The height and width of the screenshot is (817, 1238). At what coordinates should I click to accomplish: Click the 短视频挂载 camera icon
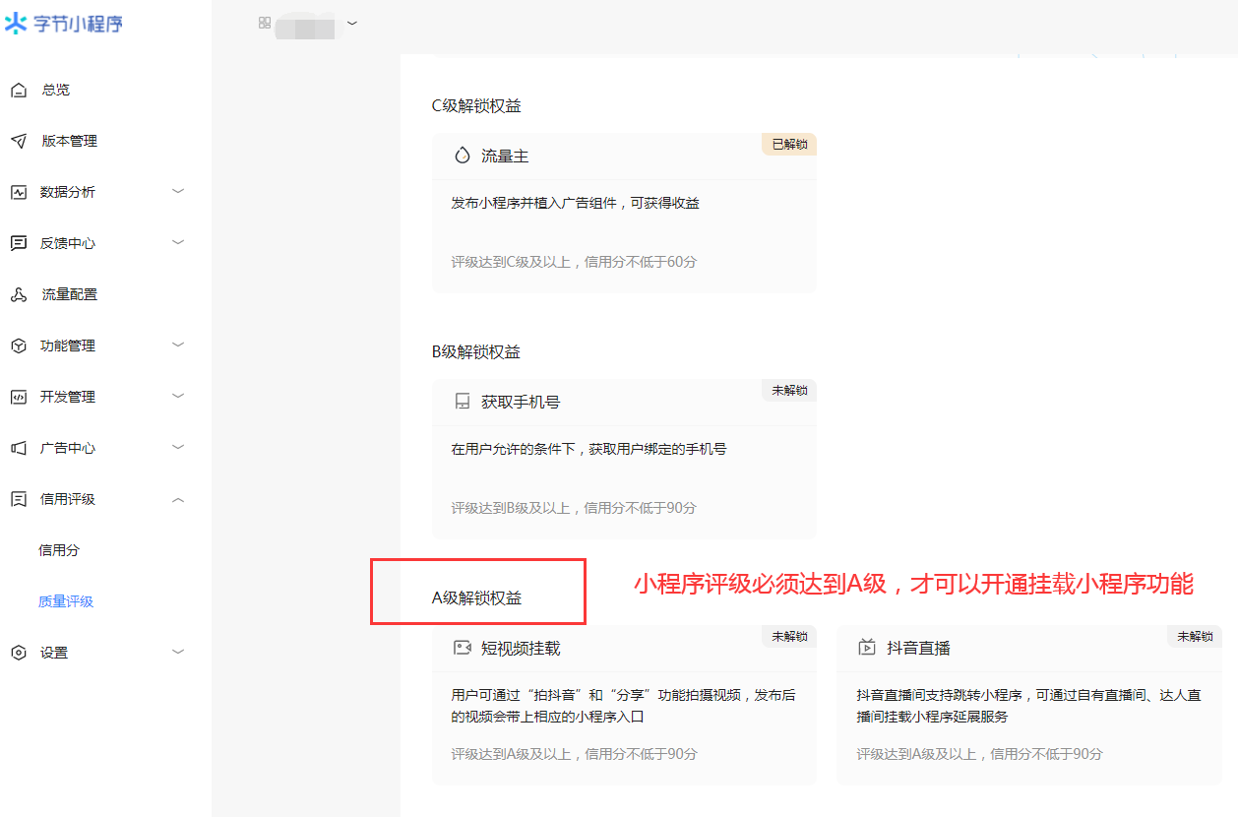tap(462, 648)
